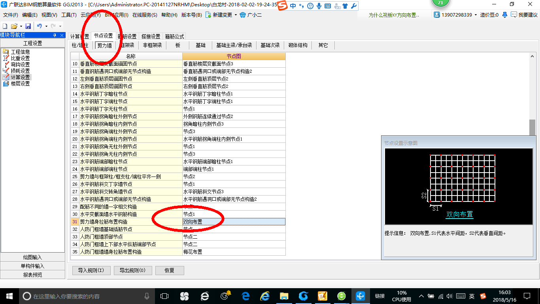Open the 视图(V) menu
Image resolution: width=540 pixels, height=304 pixels.
coord(49,15)
